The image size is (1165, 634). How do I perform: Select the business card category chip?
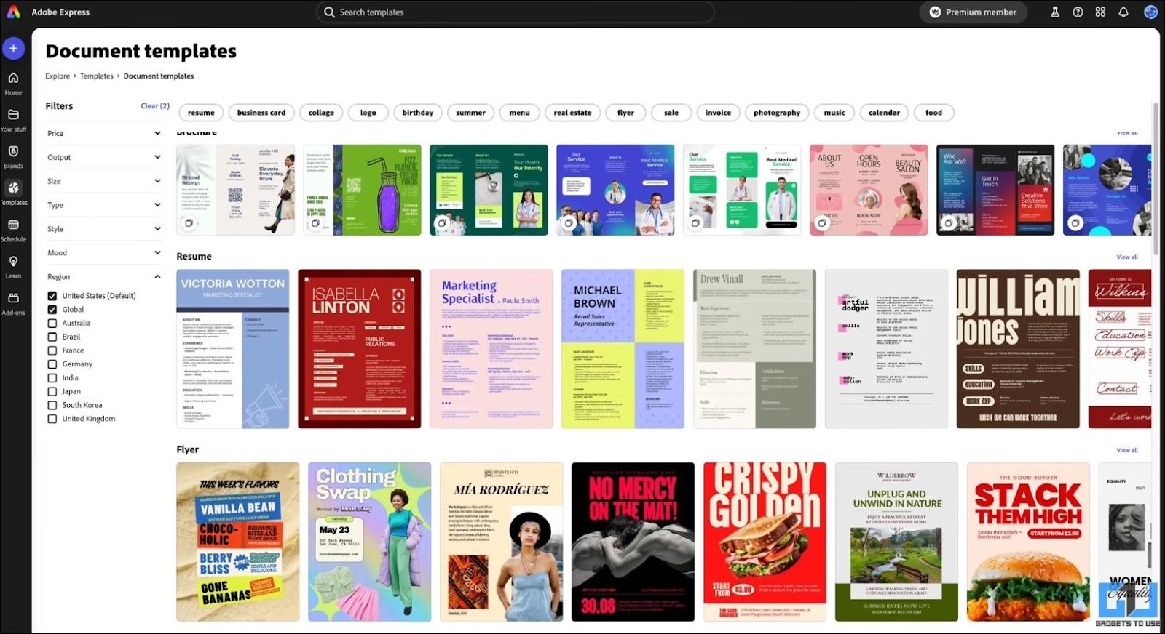(261, 113)
